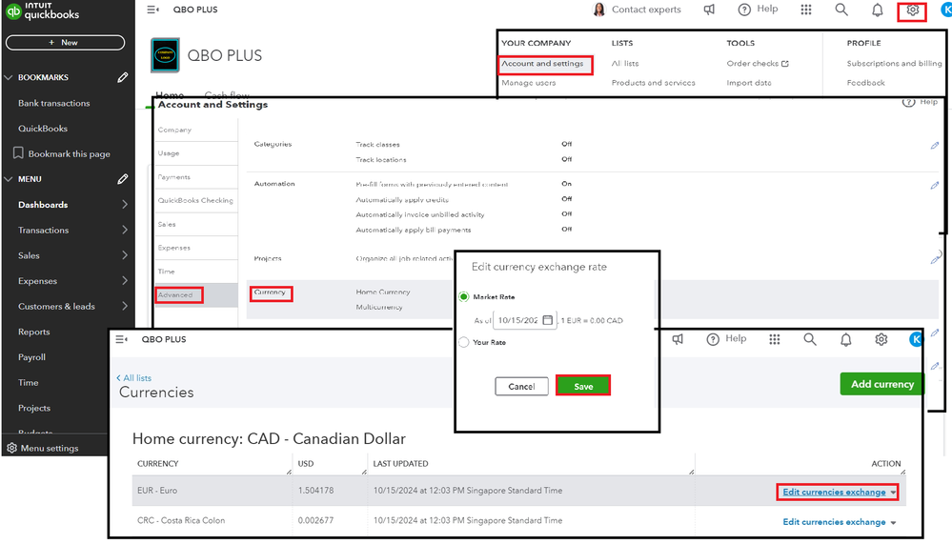
Task: Collapse navigation via top hamburger icon
Action: coord(153,10)
